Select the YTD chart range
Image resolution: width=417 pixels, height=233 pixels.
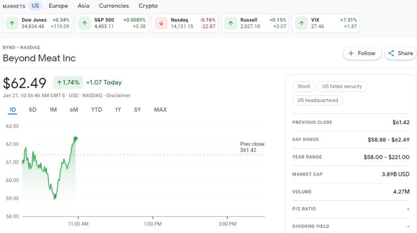(x=96, y=110)
